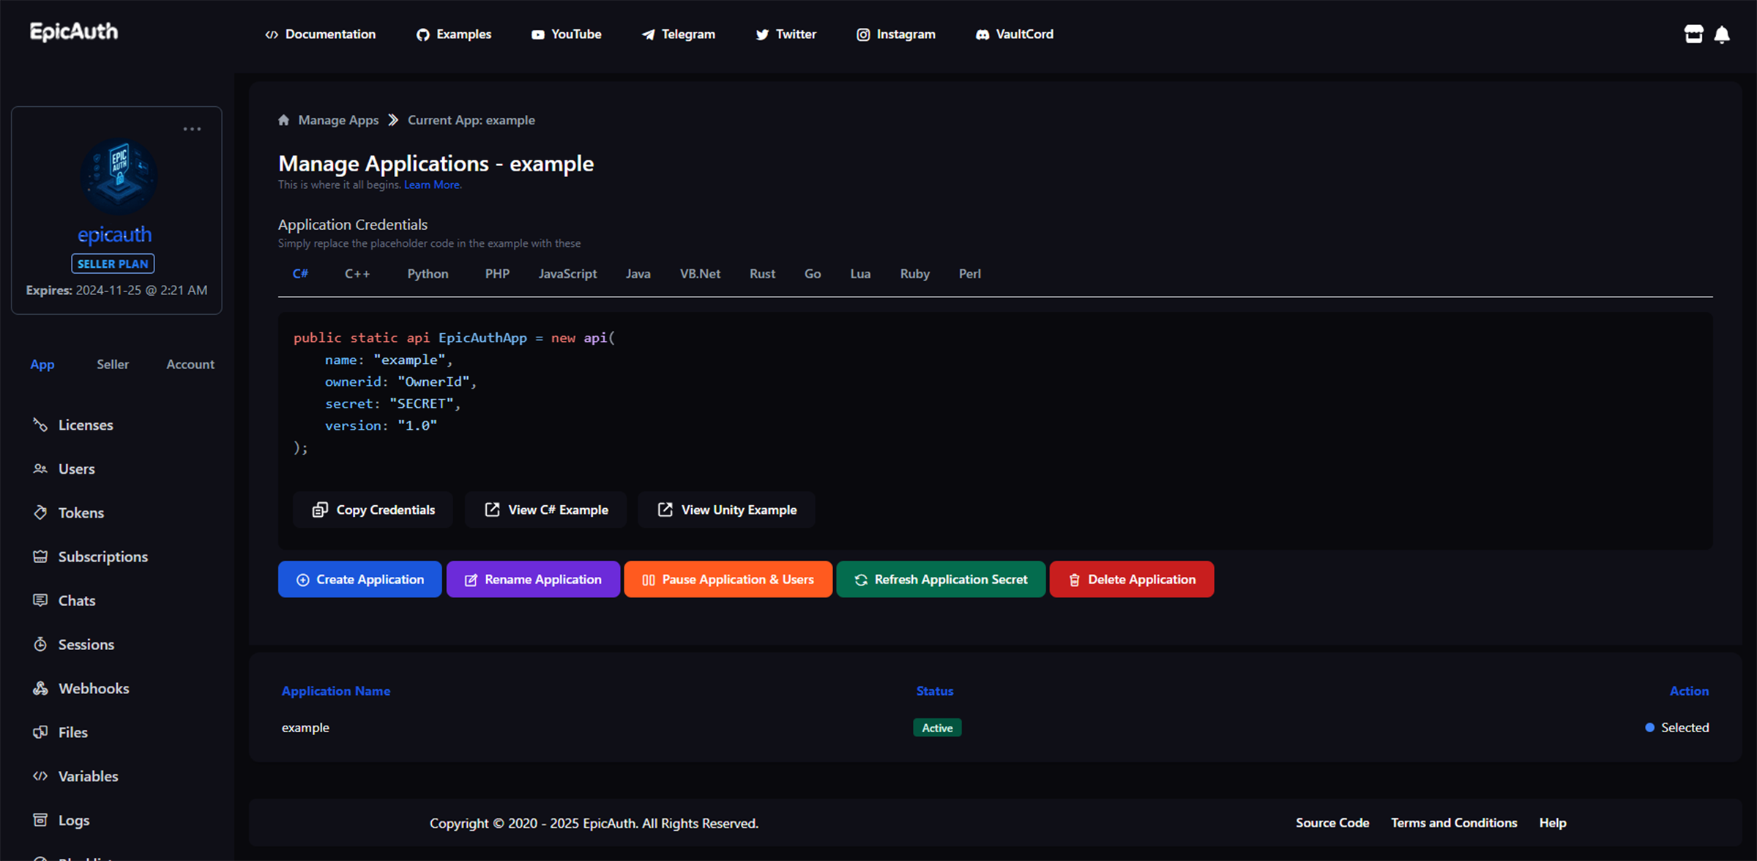
Task: Open the Instagram link
Action: coord(896,34)
